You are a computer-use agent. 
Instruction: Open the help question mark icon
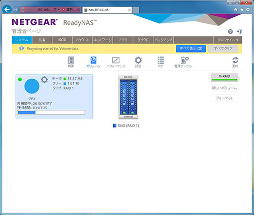[230, 32]
